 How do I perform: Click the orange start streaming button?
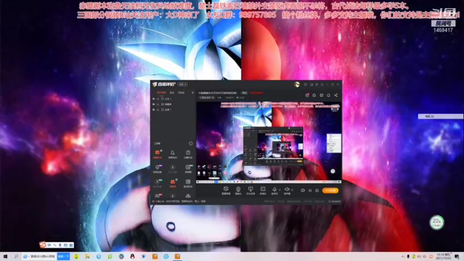tap(330, 191)
